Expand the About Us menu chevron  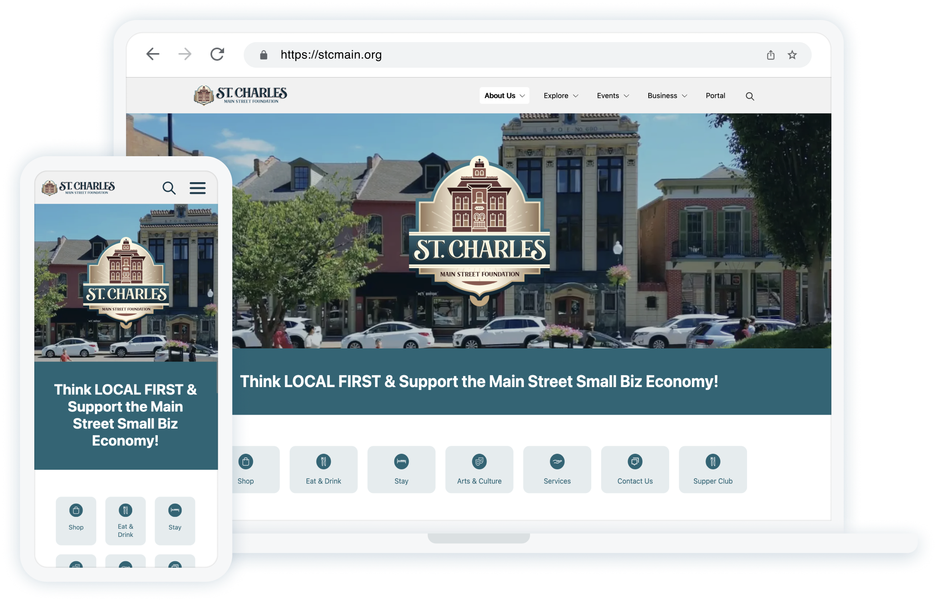coord(522,96)
